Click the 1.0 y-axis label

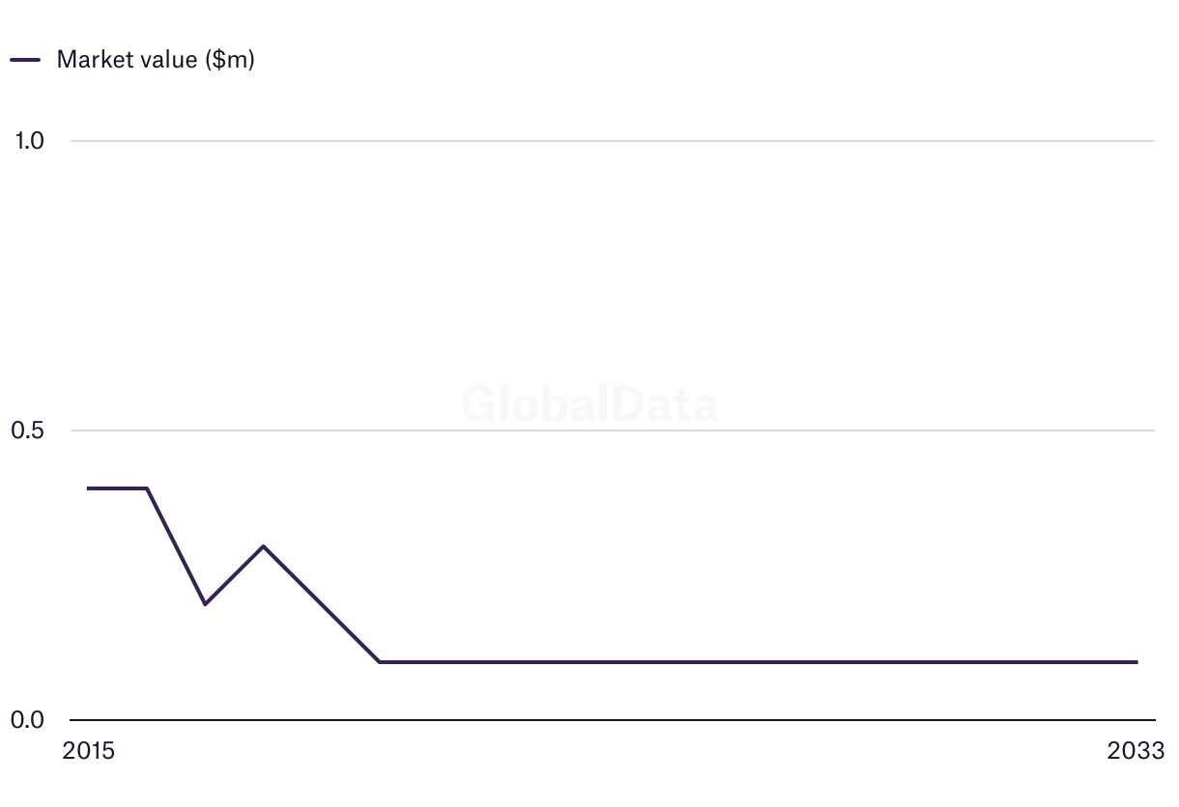[30, 141]
